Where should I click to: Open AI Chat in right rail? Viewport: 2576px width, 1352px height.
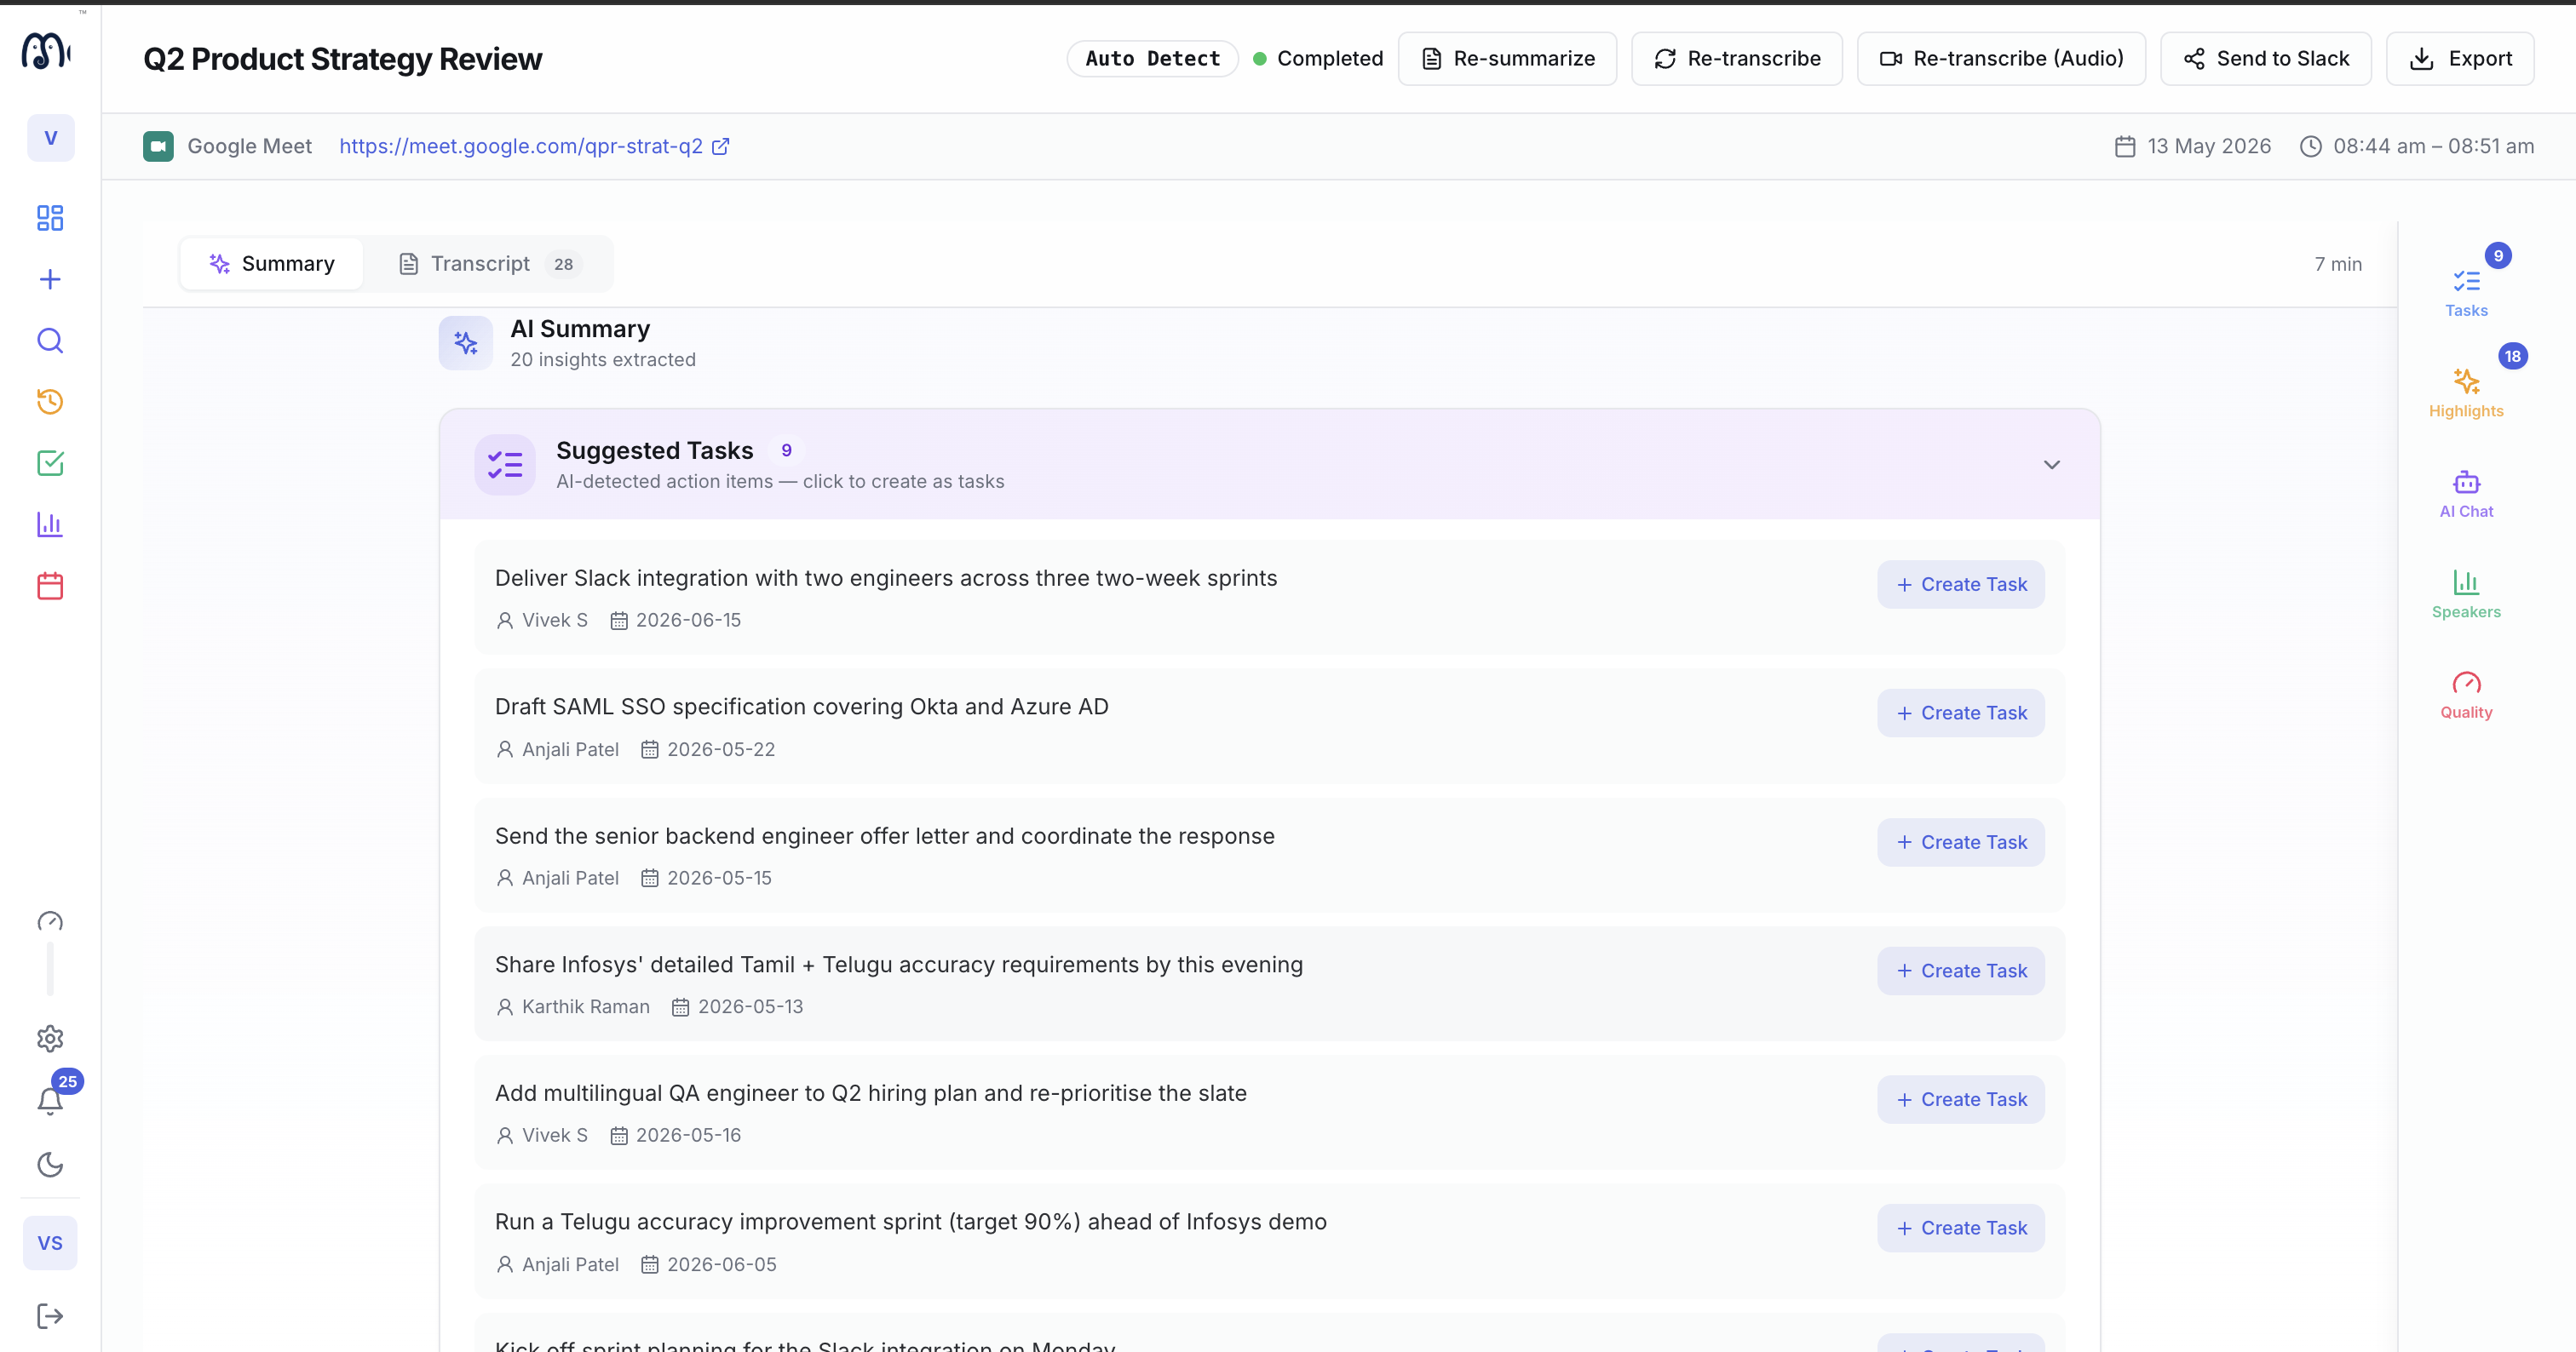point(2466,494)
